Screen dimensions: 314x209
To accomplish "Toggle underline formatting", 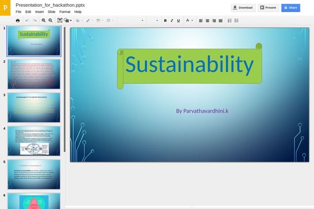I will (x=178, y=20).
